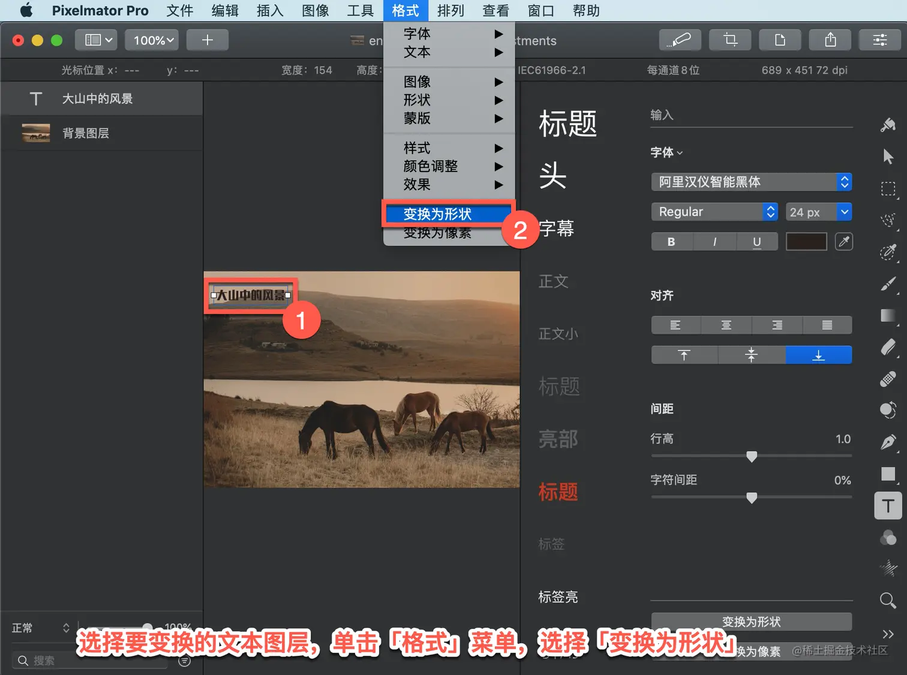Choose 变换为形状 in the 格式 menu

point(449,214)
